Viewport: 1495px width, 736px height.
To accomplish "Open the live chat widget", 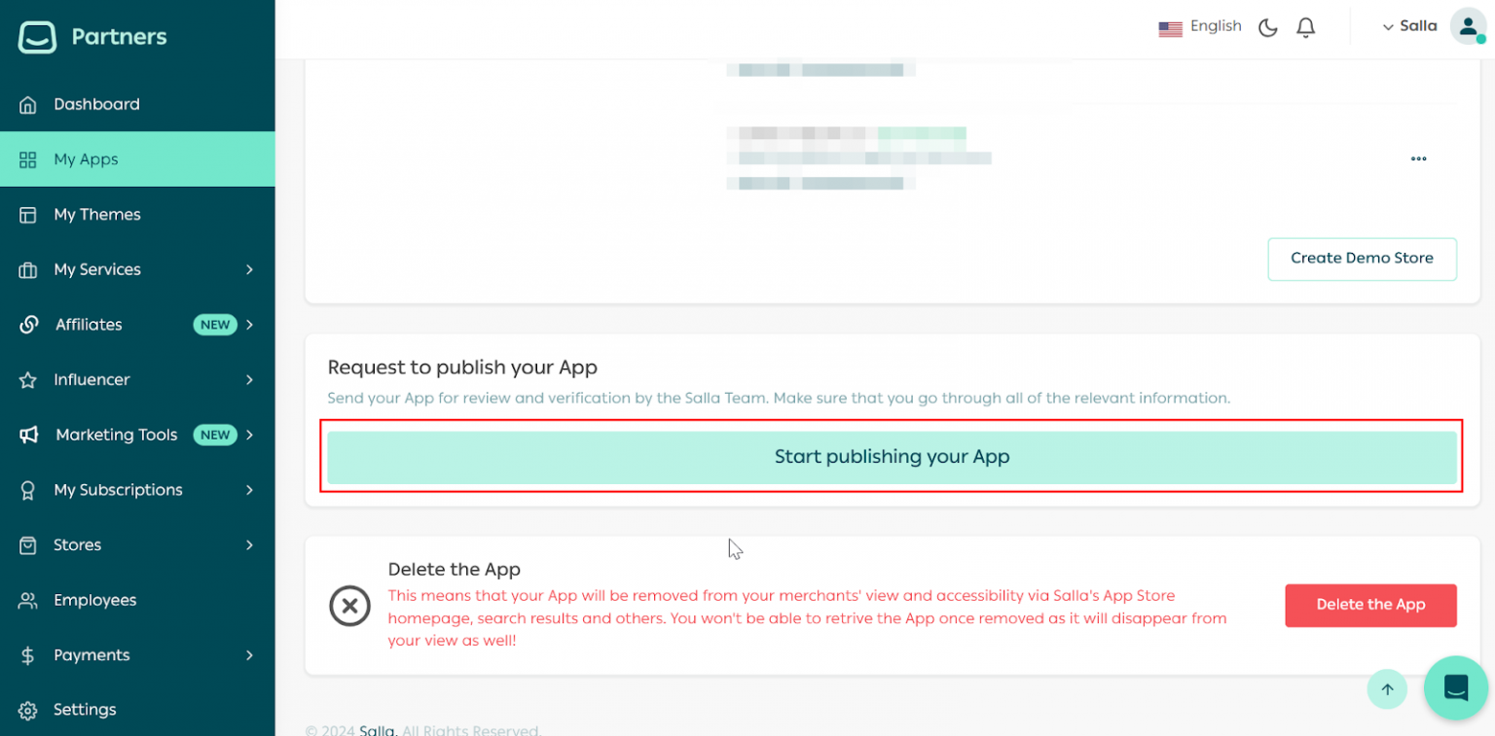I will click(1455, 687).
